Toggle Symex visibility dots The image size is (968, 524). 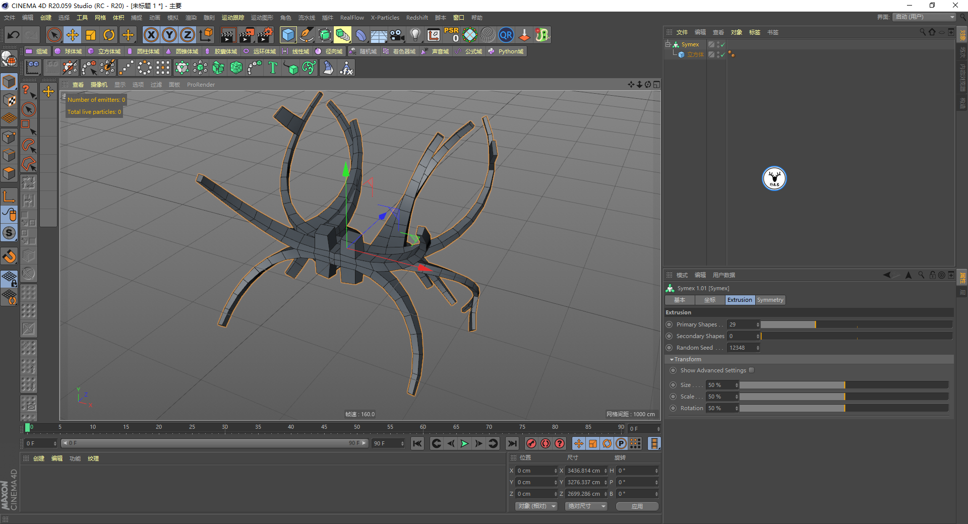coord(718,45)
